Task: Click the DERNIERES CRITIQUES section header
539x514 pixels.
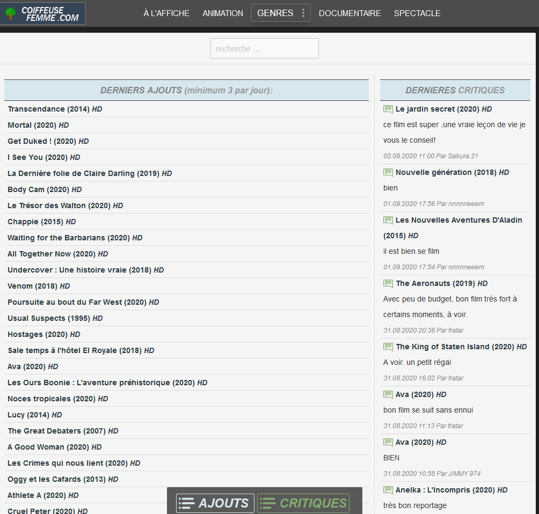Action: tap(455, 90)
